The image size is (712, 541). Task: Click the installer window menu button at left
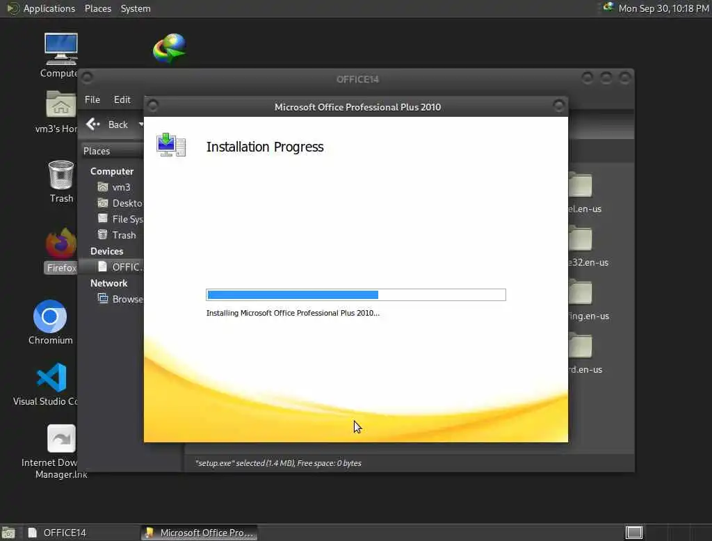click(x=153, y=106)
